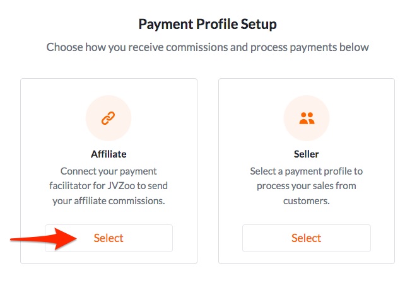The width and height of the screenshot is (417, 300).
Task: Click the Payment Profile Setup title
Action: coord(208,25)
